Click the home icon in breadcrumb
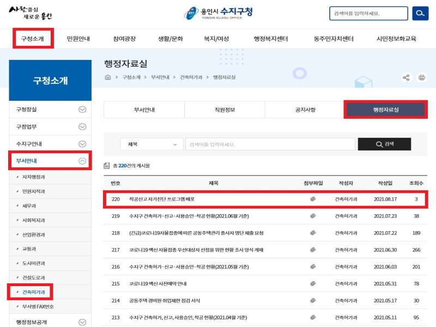 point(107,77)
